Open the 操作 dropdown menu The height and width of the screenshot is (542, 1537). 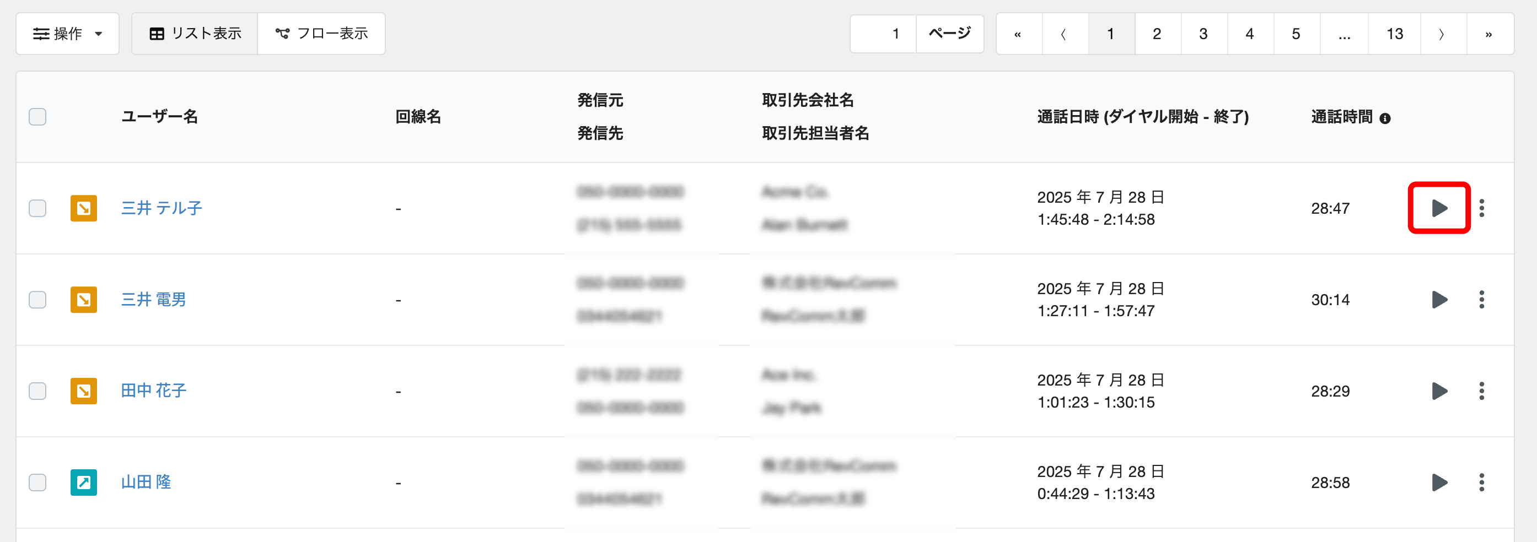[67, 34]
